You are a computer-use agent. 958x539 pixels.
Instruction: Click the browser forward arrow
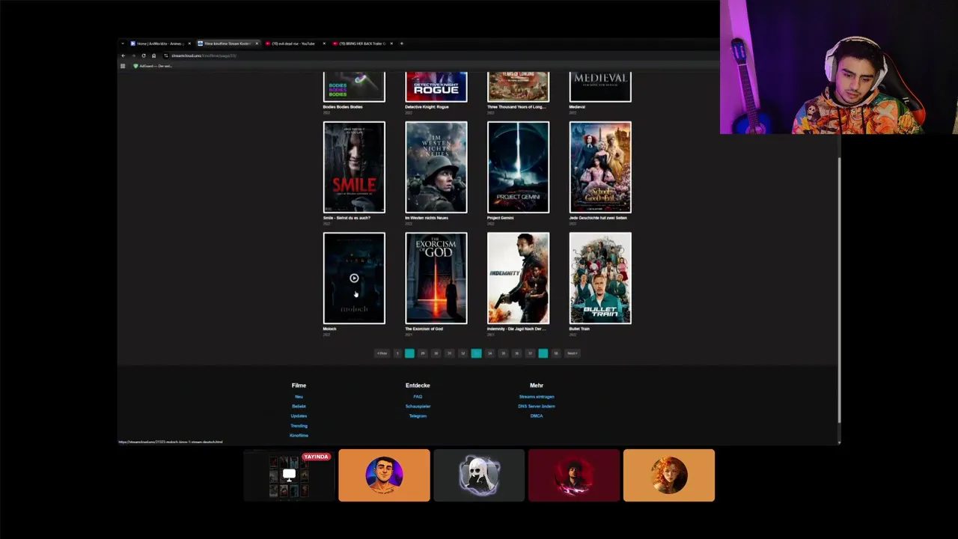(133, 55)
